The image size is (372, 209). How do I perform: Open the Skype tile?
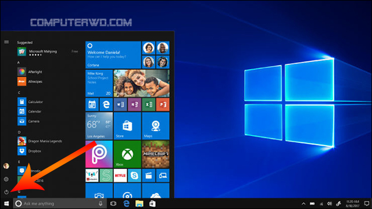(134, 175)
